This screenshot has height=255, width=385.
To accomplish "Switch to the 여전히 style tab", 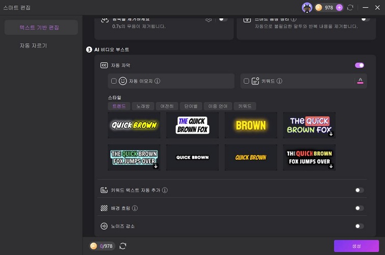I will [x=167, y=106].
